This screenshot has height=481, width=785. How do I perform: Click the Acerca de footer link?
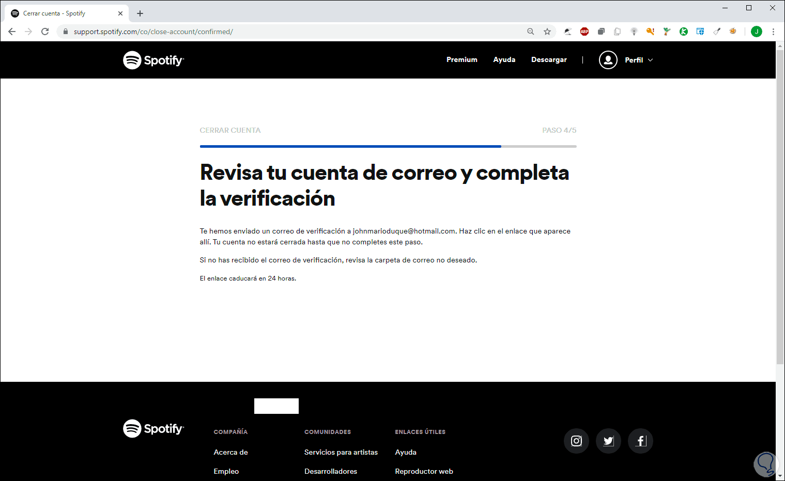230,452
